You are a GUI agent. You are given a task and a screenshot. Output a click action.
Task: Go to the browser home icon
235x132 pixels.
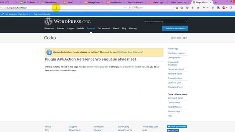[198, 8]
